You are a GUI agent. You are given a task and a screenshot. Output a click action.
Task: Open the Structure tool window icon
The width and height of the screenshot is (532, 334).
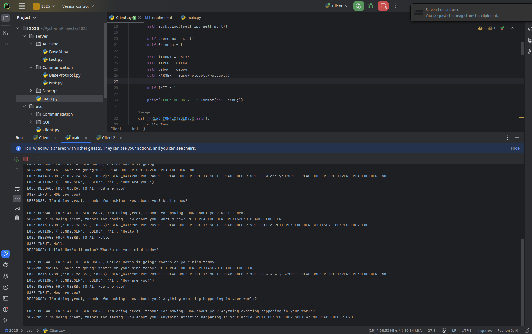pyautogui.click(x=6, y=33)
